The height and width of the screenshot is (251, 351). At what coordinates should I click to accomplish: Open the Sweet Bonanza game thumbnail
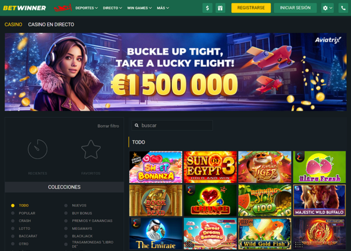point(156,167)
